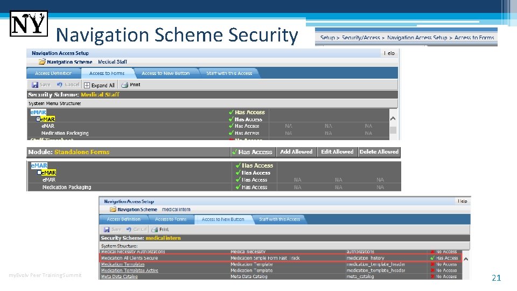The width and height of the screenshot is (517, 291).
Task: Open Staff with this Access tab, medical intern window
Action: 280,219
